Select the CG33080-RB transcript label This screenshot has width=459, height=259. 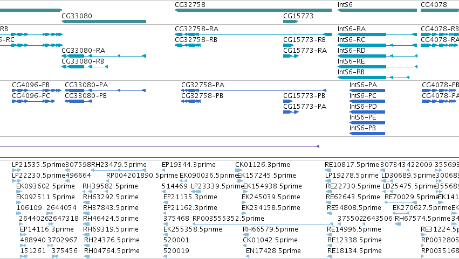(x=83, y=61)
